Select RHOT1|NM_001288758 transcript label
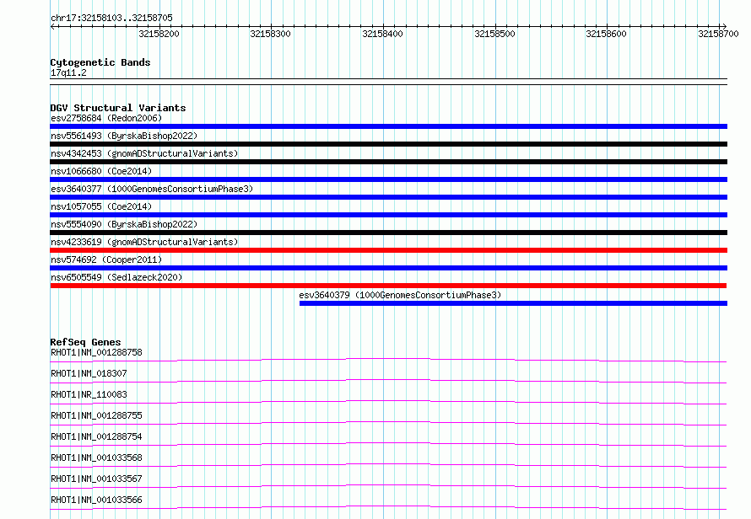751x519 pixels. [96, 352]
